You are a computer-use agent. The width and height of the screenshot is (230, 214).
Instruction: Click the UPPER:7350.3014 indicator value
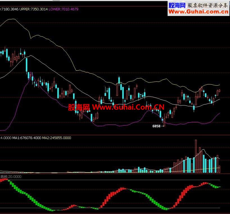33,9
